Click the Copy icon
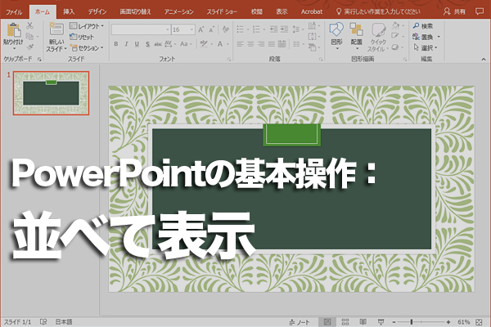 coord(30,36)
